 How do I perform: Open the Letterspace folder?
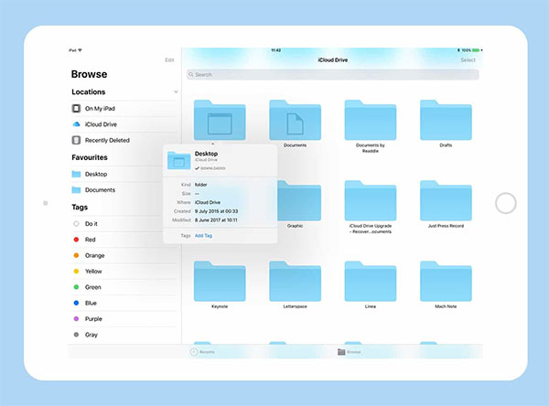point(295,282)
